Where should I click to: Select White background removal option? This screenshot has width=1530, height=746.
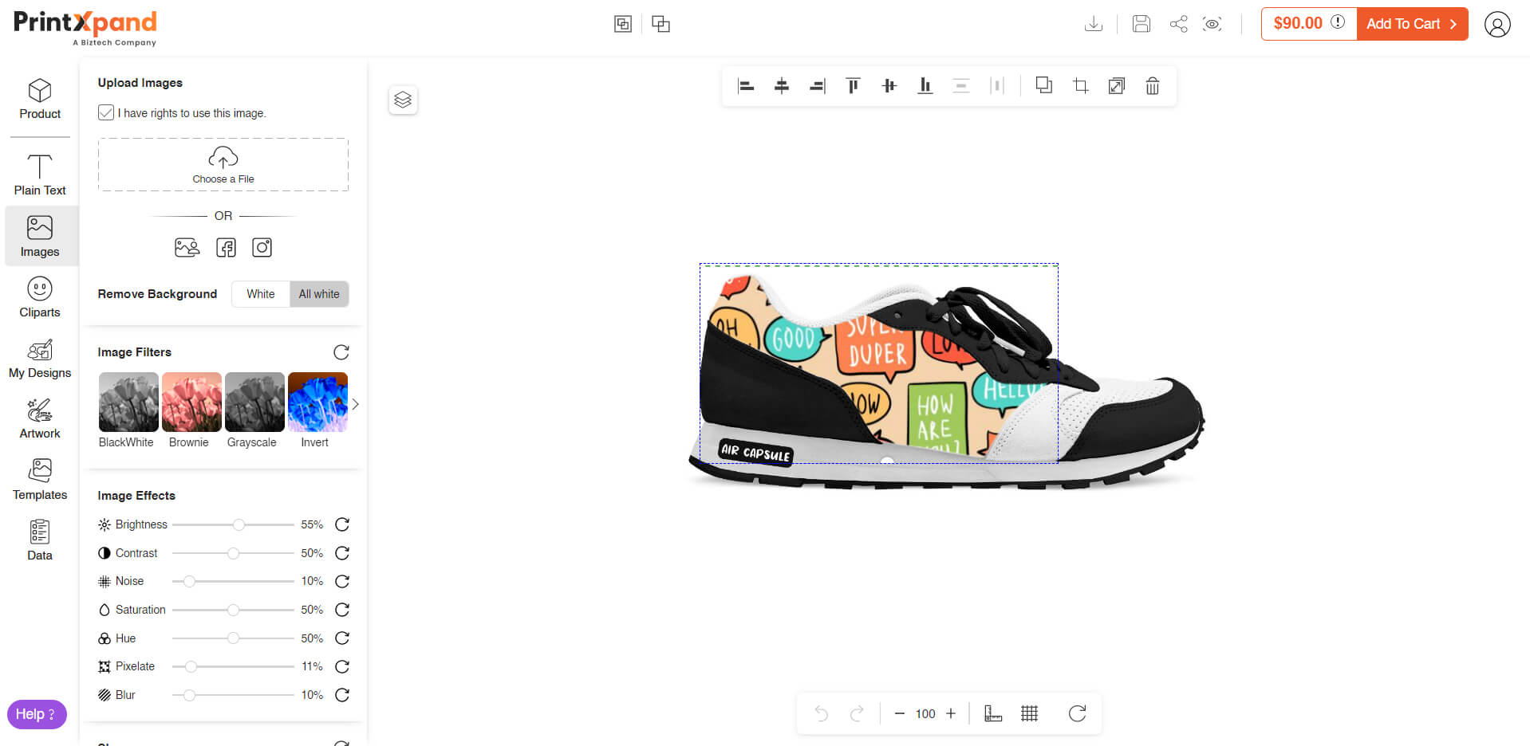pos(260,294)
